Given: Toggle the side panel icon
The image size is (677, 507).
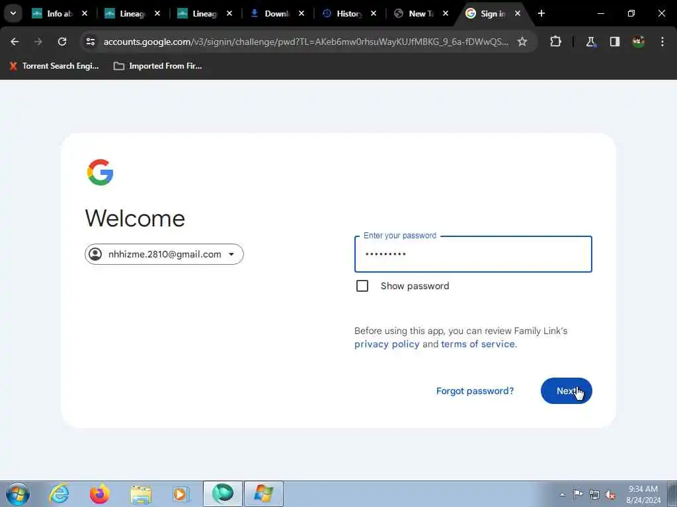Looking at the screenshot, I should pyautogui.click(x=615, y=42).
